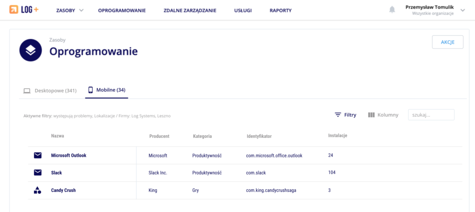Click installations value 104

(332, 172)
